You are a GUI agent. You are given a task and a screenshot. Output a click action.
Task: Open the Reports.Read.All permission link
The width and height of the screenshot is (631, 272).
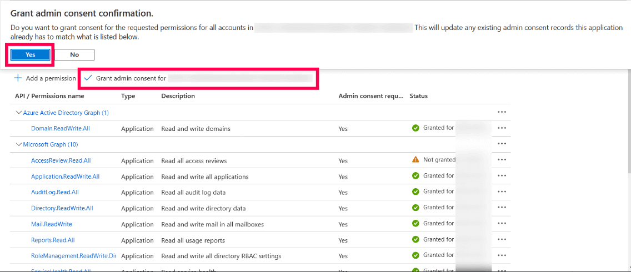point(53,240)
